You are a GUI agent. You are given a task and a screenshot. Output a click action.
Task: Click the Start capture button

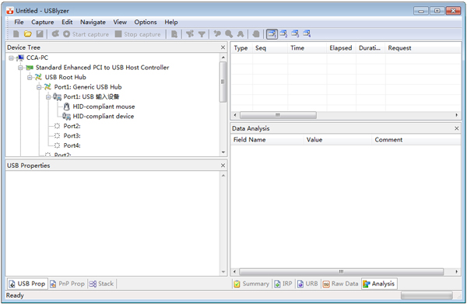(x=86, y=34)
